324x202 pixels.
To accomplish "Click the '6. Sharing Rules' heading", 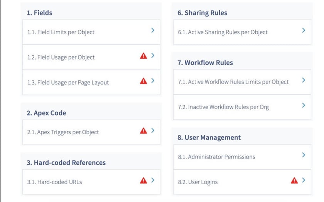I will (202, 13).
